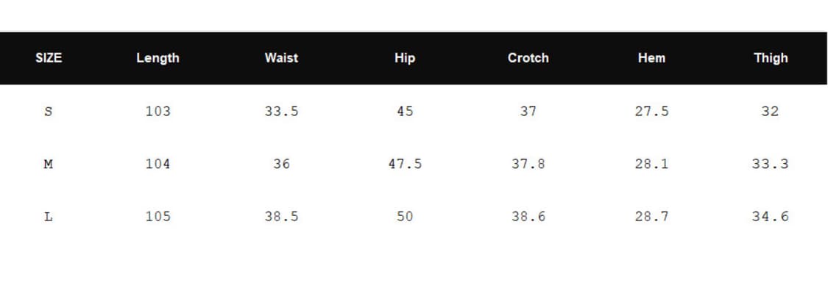
Task: Select the S size row label
Action: (49, 111)
